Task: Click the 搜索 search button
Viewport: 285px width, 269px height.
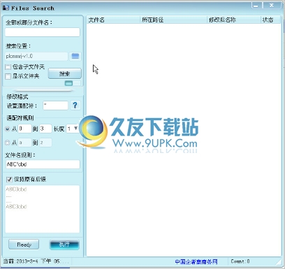Action: (x=64, y=74)
